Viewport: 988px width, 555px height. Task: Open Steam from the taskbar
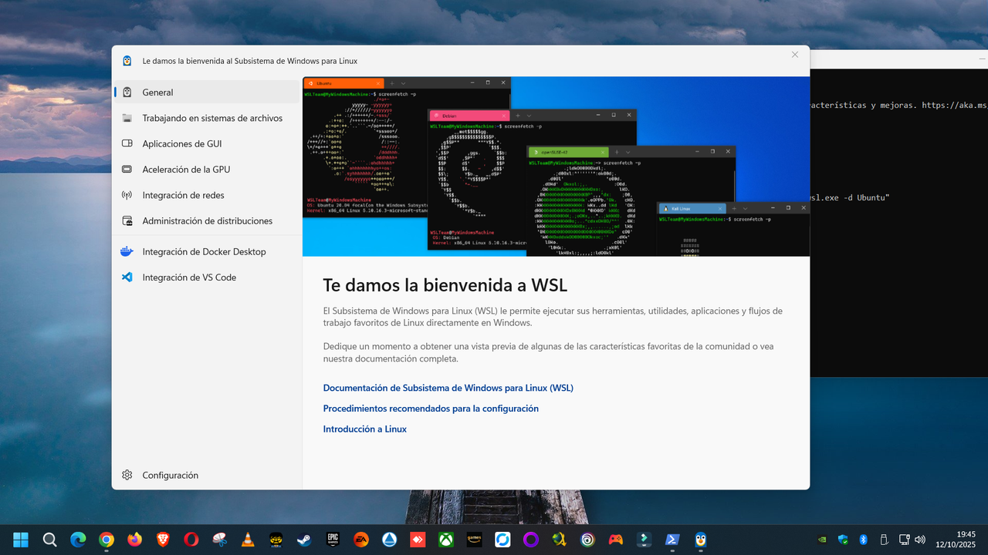pos(304,540)
